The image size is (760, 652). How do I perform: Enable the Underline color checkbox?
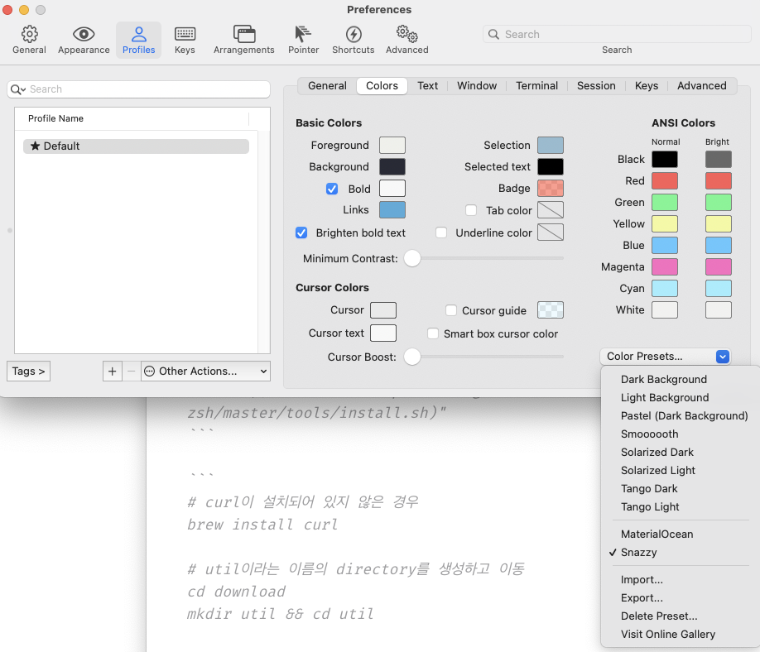(x=441, y=233)
